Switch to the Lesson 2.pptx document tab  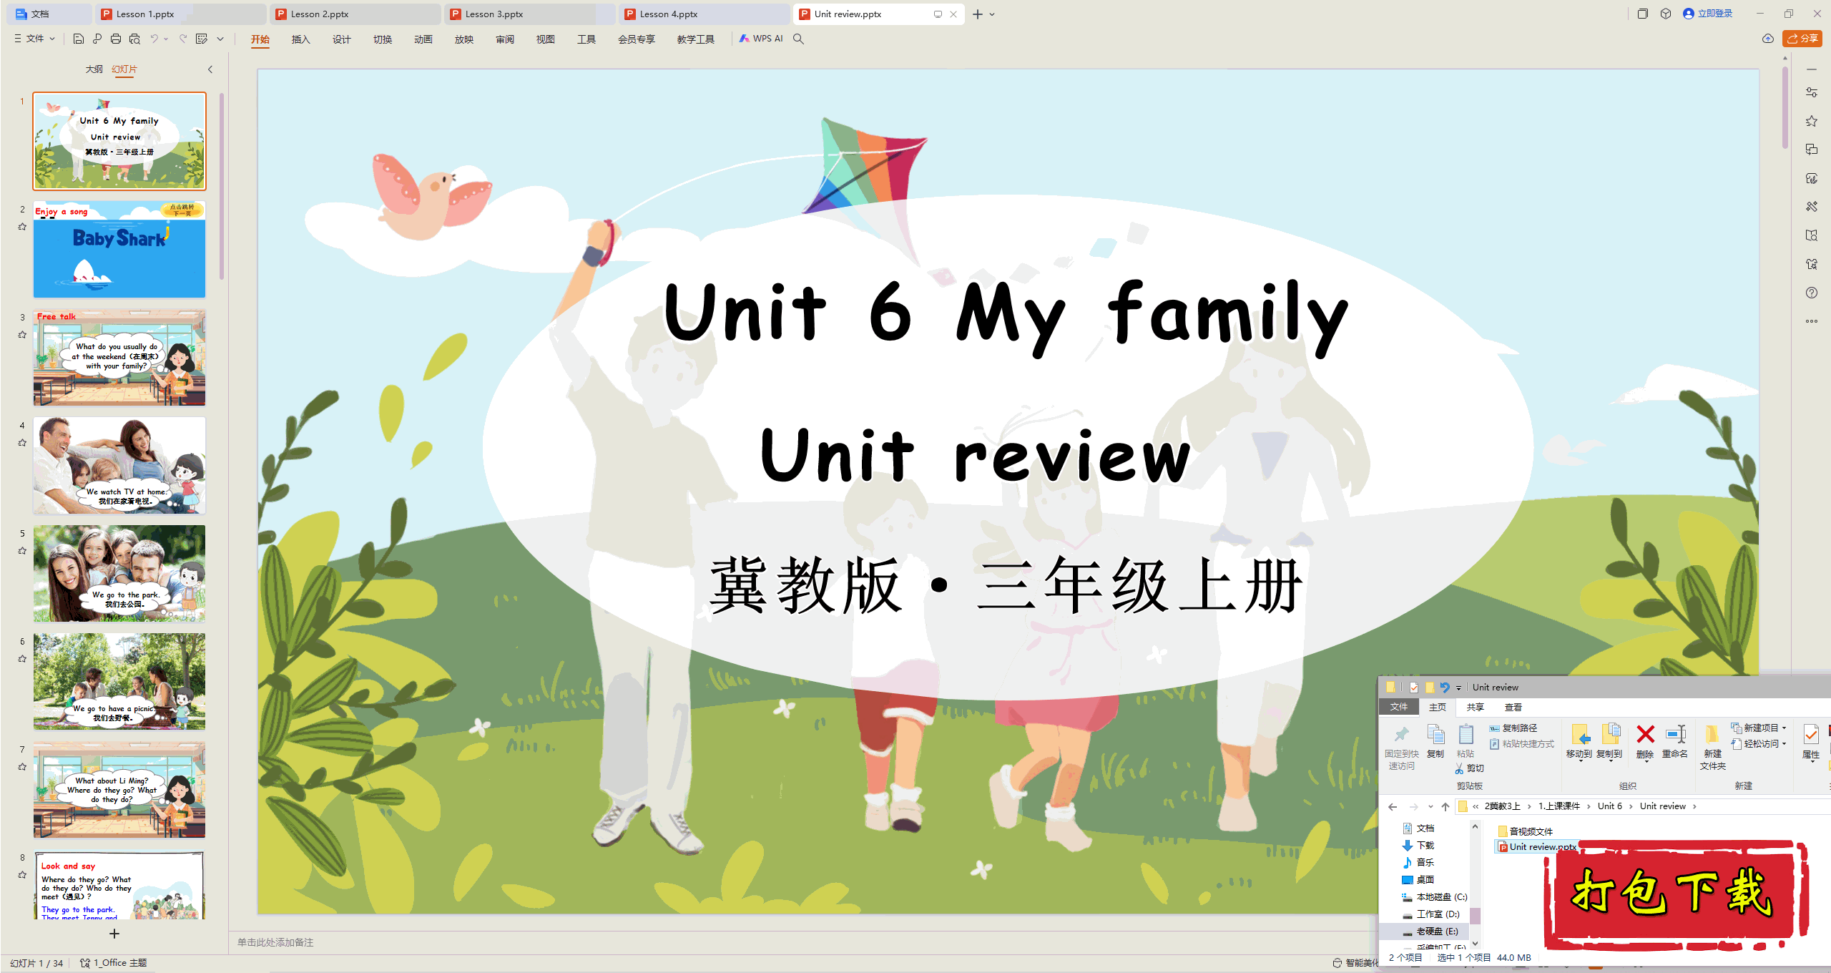pyautogui.click(x=354, y=14)
